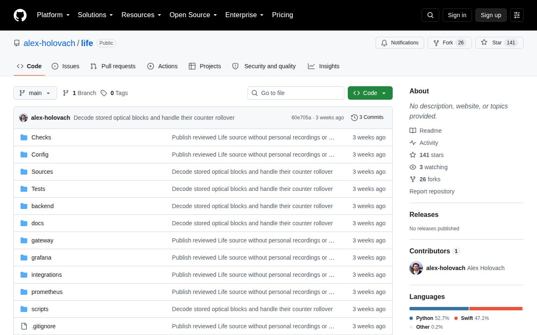Viewport: 537px width, 335px height.
Task: Open the 3 Commits history link
Action: (367, 118)
